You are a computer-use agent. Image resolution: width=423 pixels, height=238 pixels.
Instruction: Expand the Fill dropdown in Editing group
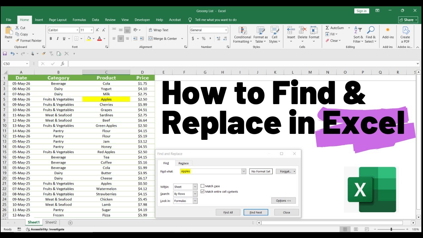pos(336,34)
